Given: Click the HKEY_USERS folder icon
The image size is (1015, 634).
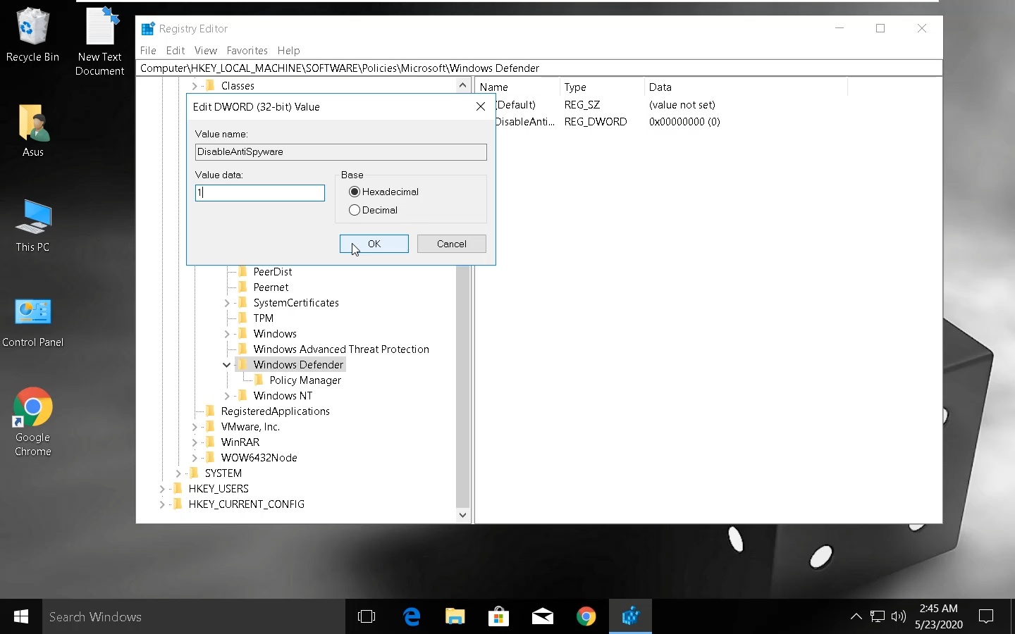Looking at the screenshot, I should tap(178, 488).
